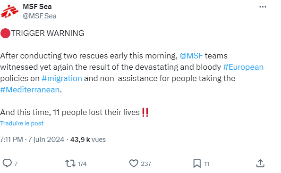Image resolution: width=281 pixels, height=173 pixels.
Task: Open the #migration hashtag
Action: (62, 78)
